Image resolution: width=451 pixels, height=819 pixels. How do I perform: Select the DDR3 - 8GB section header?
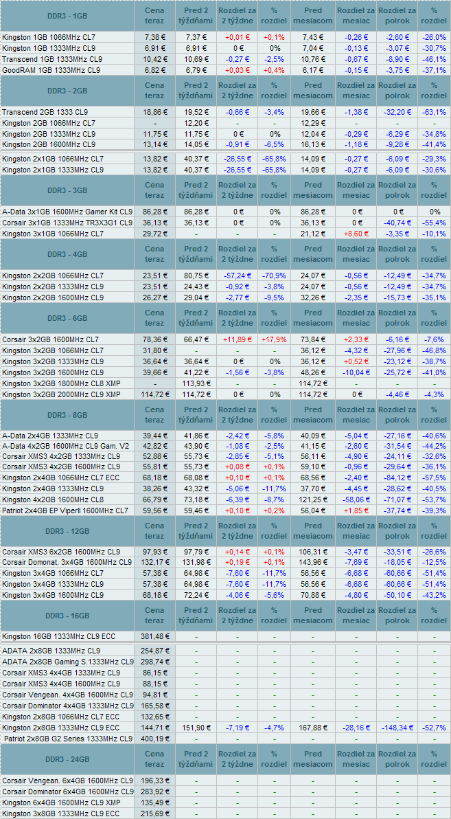pos(67,415)
